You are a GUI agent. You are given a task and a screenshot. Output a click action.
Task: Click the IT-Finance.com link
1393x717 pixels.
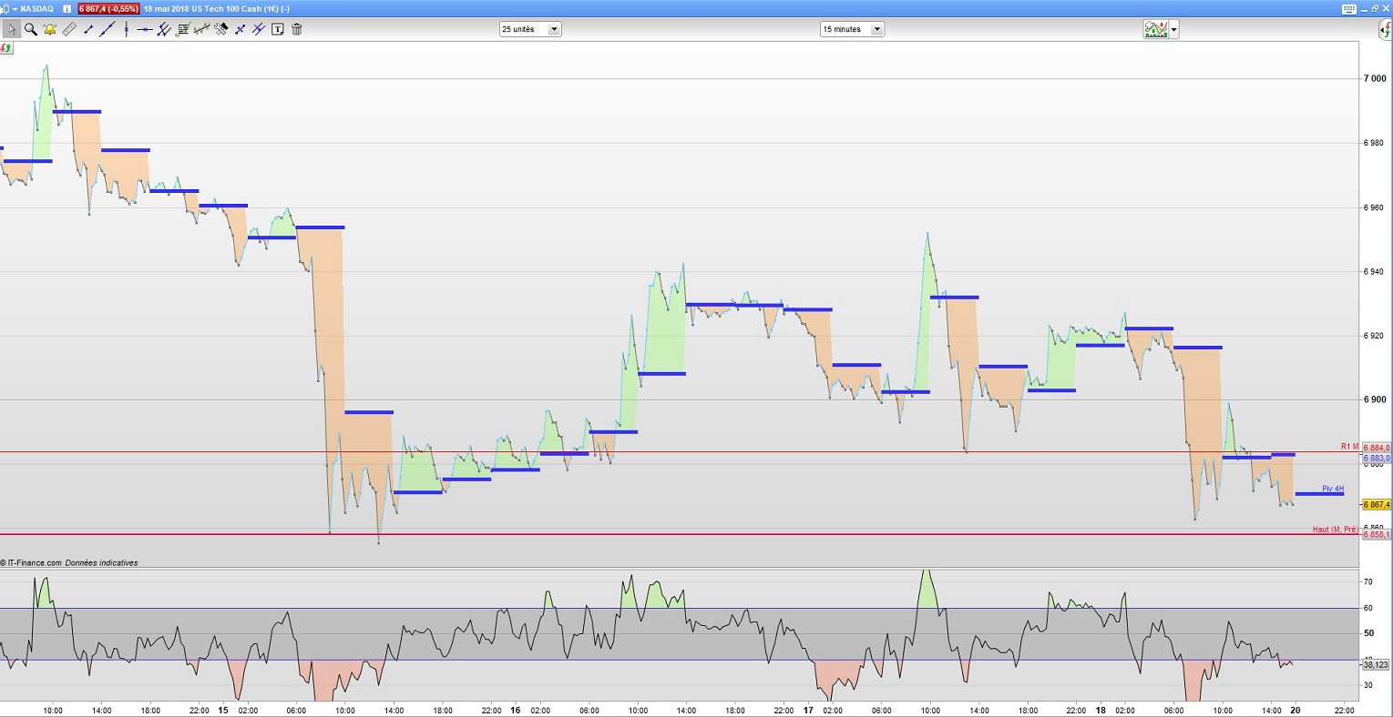pyautogui.click(x=34, y=563)
